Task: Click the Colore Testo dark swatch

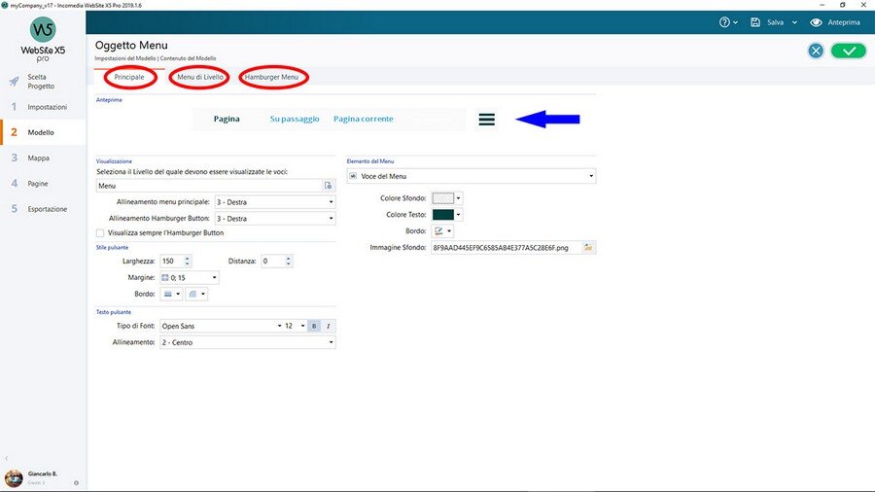Action: (x=442, y=214)
